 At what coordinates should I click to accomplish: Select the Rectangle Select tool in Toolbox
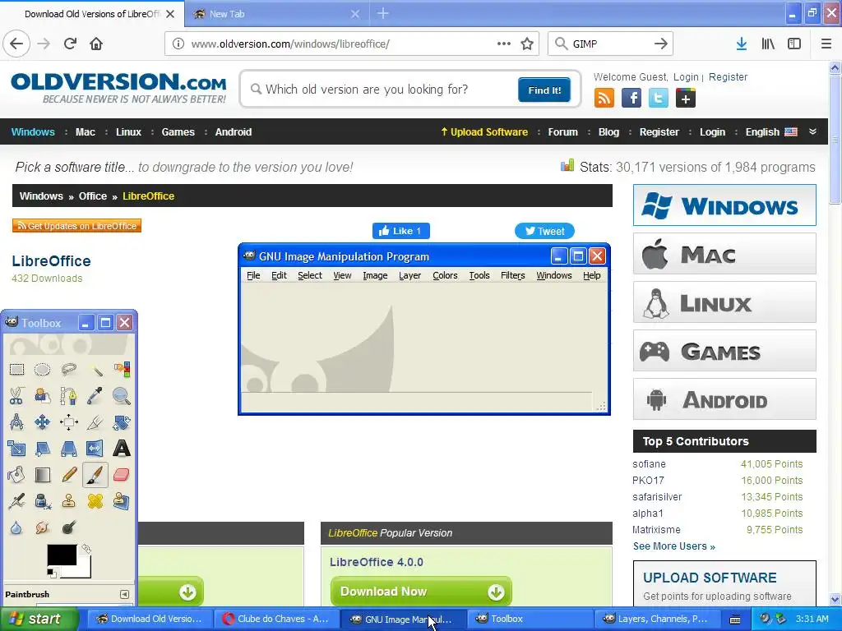(x=16, y=369)
